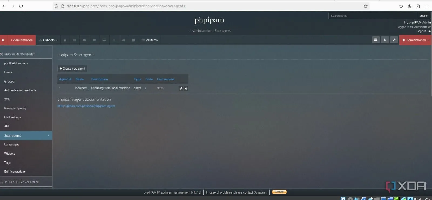
Task: Edit the localhost scan agent
Action: coord(181,89)
